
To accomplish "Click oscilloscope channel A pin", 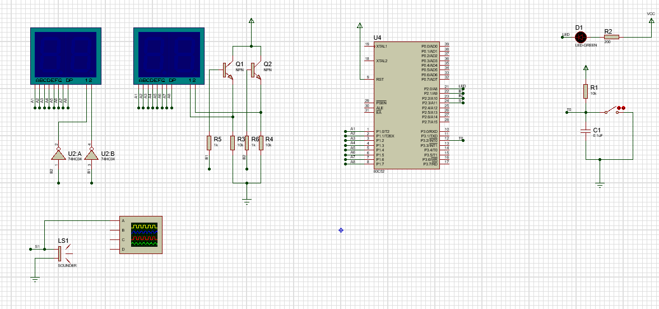I will (x=115, y=221).
